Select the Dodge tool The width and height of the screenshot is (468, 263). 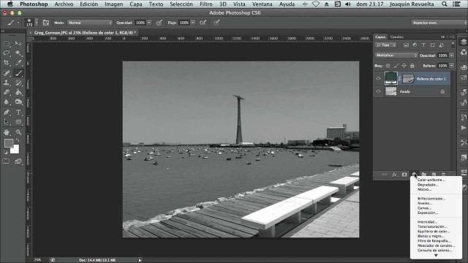(18, 102)
